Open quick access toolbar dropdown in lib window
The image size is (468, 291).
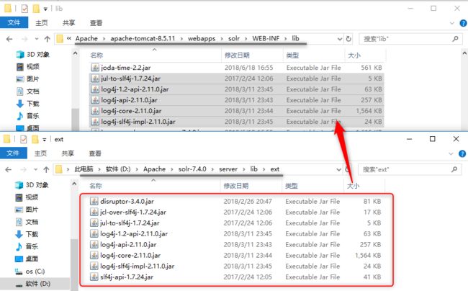[45, 9]
